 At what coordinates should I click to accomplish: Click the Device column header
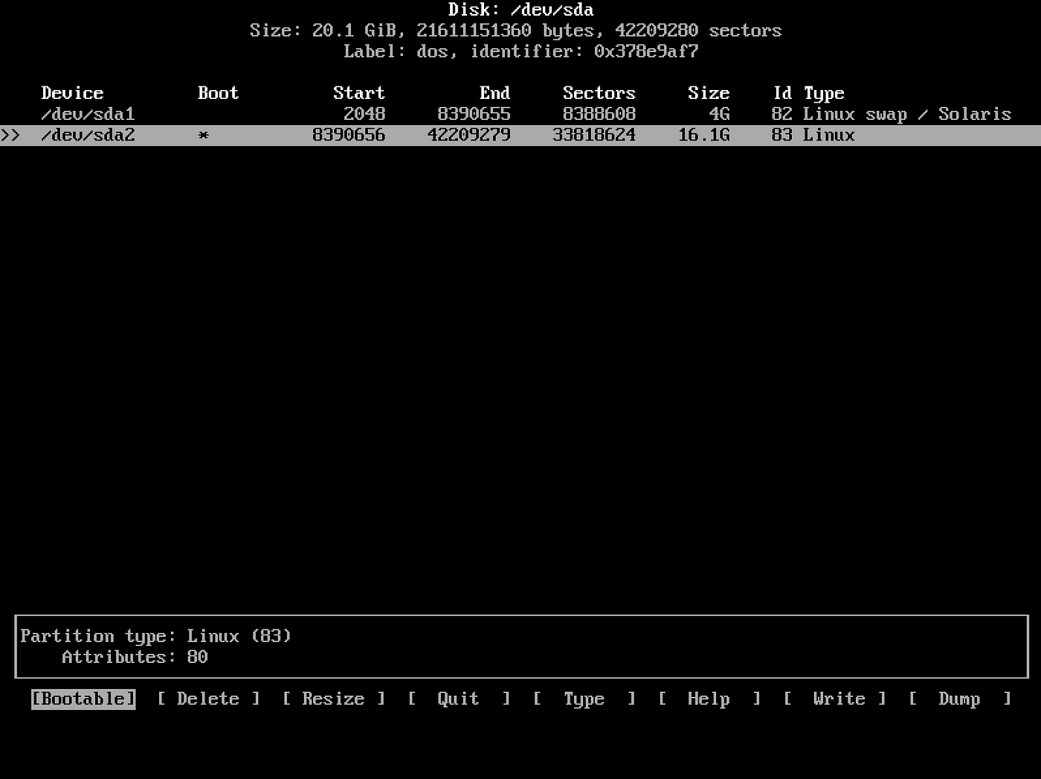coord(71,93)
